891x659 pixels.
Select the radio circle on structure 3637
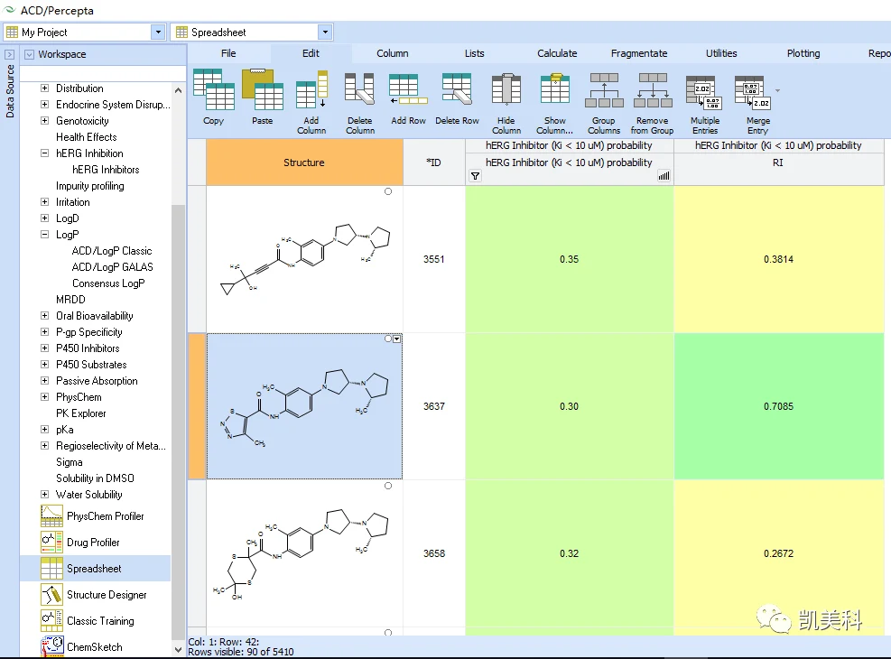(388, 339)
